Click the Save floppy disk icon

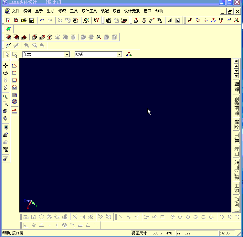(x=32, y=20)
